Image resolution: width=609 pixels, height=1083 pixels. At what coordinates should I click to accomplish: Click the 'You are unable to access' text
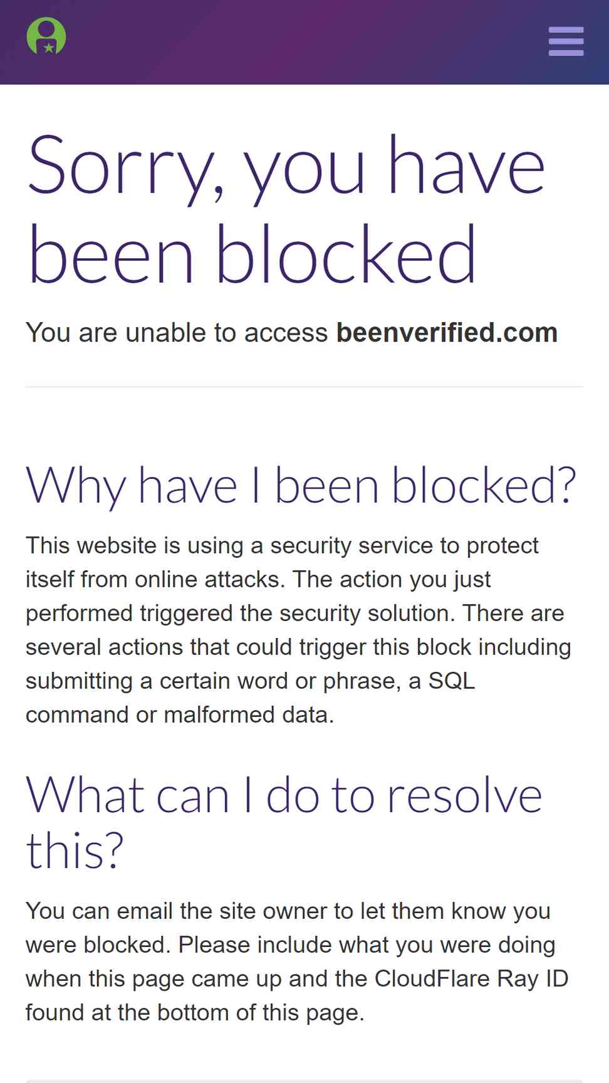point(177,333)
